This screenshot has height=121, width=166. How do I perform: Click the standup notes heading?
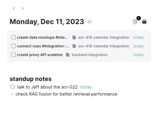pos(31,79)
